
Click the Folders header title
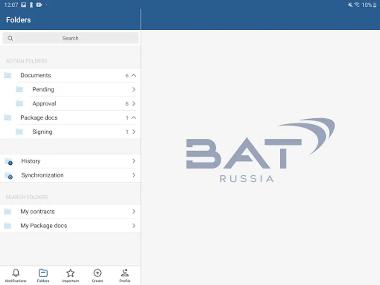[x=18, y=20]
